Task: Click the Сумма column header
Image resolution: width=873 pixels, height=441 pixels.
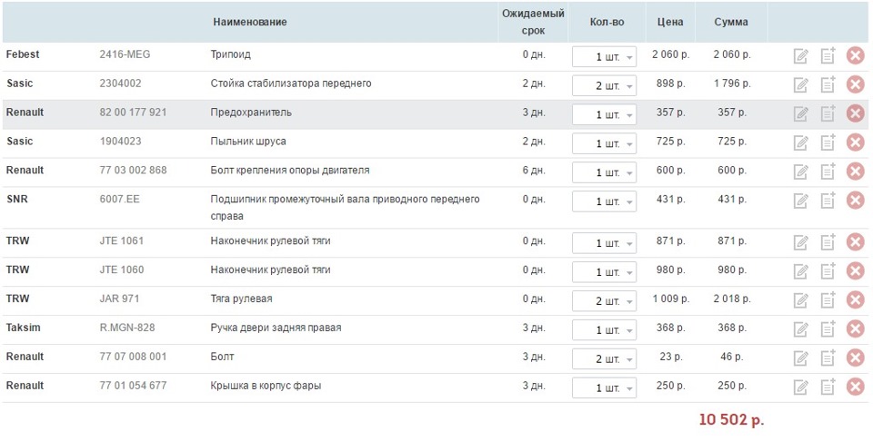Action: 731,22
